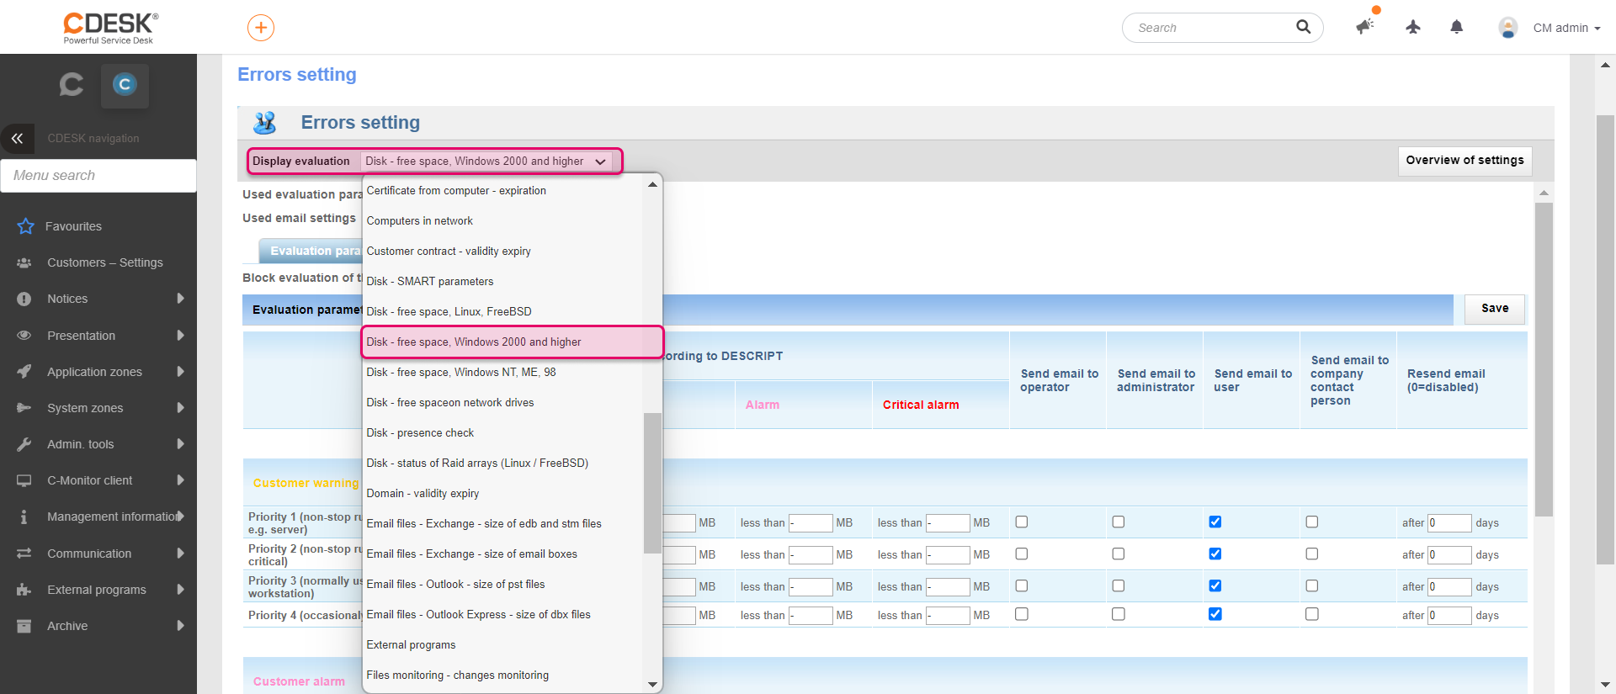This screenshot has width=1616, height=694.
Task: Click the search magnifier icon
Action: point(1303,27)
